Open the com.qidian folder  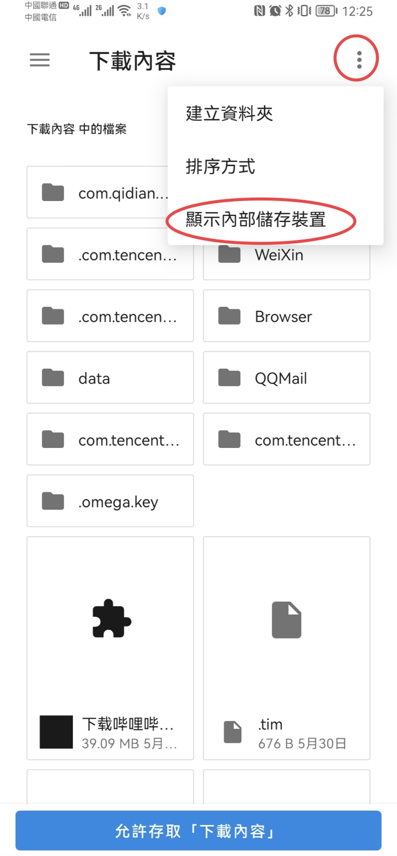(98, 192)
